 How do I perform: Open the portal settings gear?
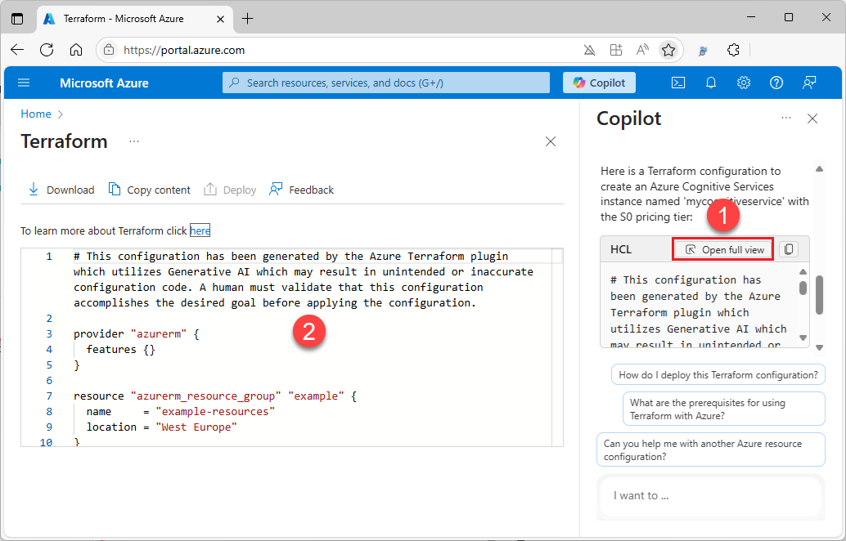coord(744,83)
